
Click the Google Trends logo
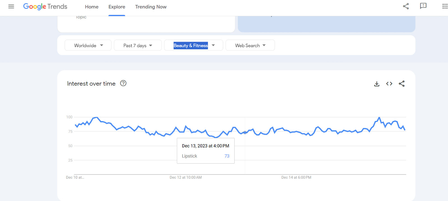[x=45, y=6]
